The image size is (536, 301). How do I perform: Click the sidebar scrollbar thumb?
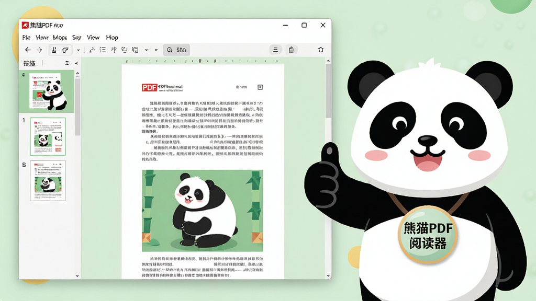[x=77, y=107]
